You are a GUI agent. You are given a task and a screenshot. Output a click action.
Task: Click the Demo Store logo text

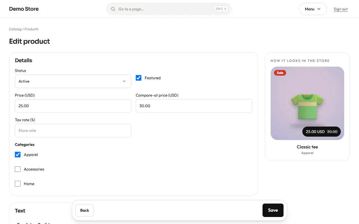[x=24, y=9]
